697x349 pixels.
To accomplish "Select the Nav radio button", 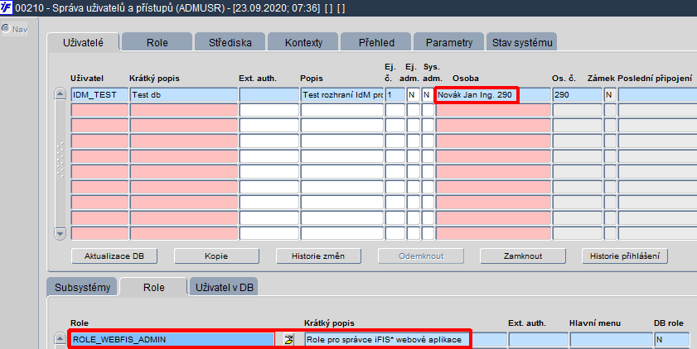I will coord(6,29).
